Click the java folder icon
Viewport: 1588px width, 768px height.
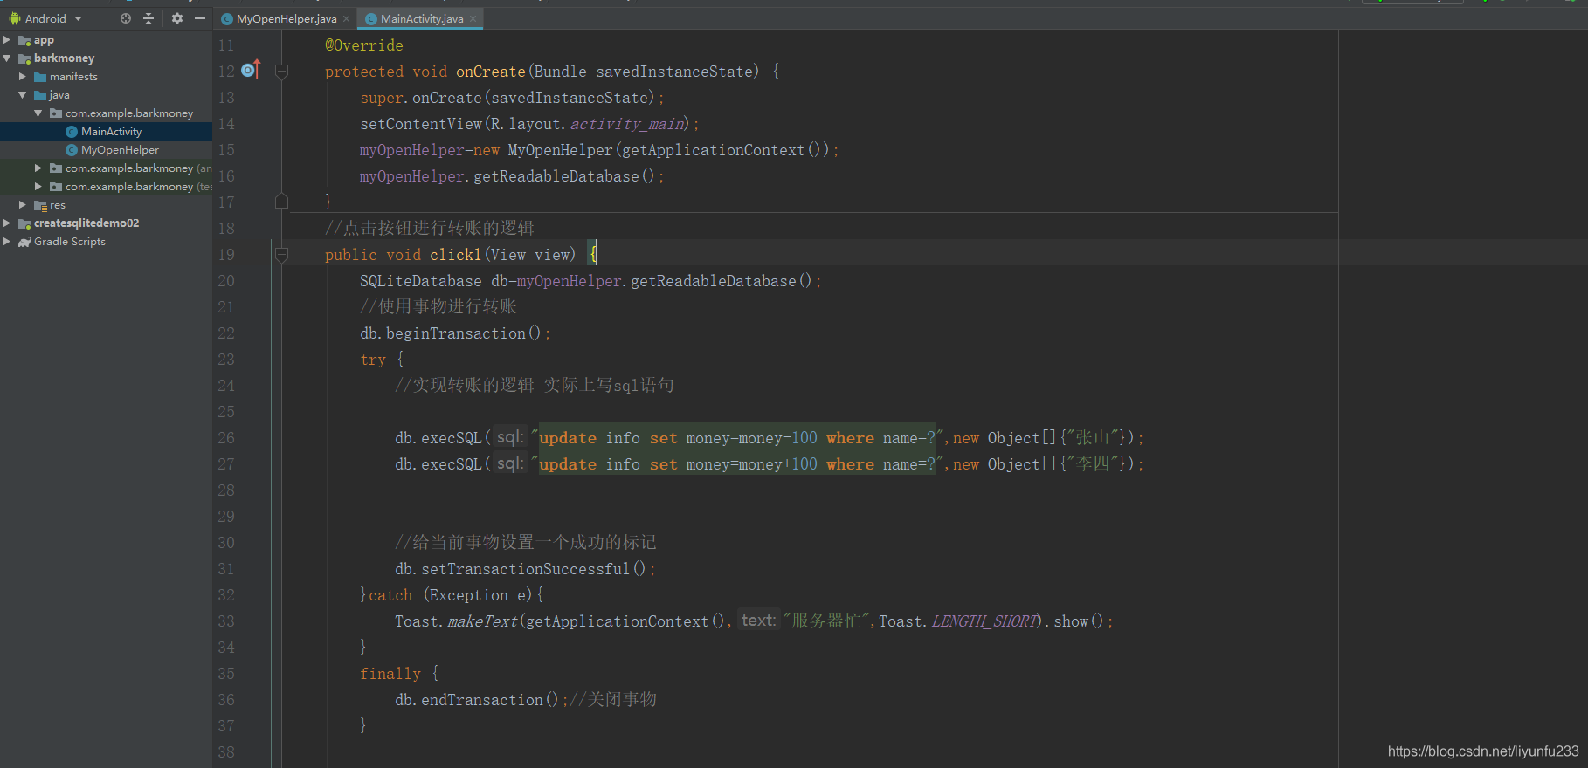click(x=40, y=95)
